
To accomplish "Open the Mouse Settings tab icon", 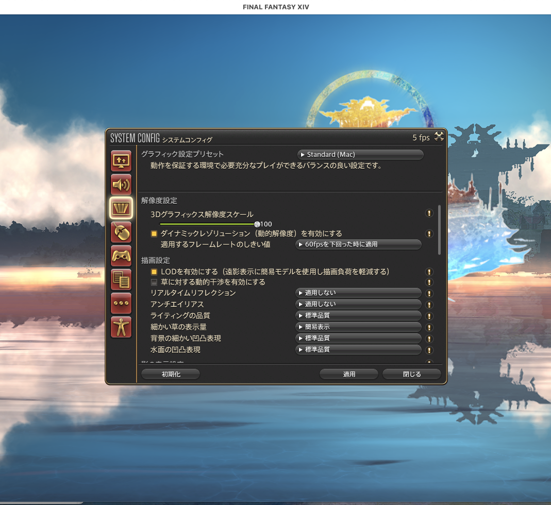I will (x=121, y=232).
